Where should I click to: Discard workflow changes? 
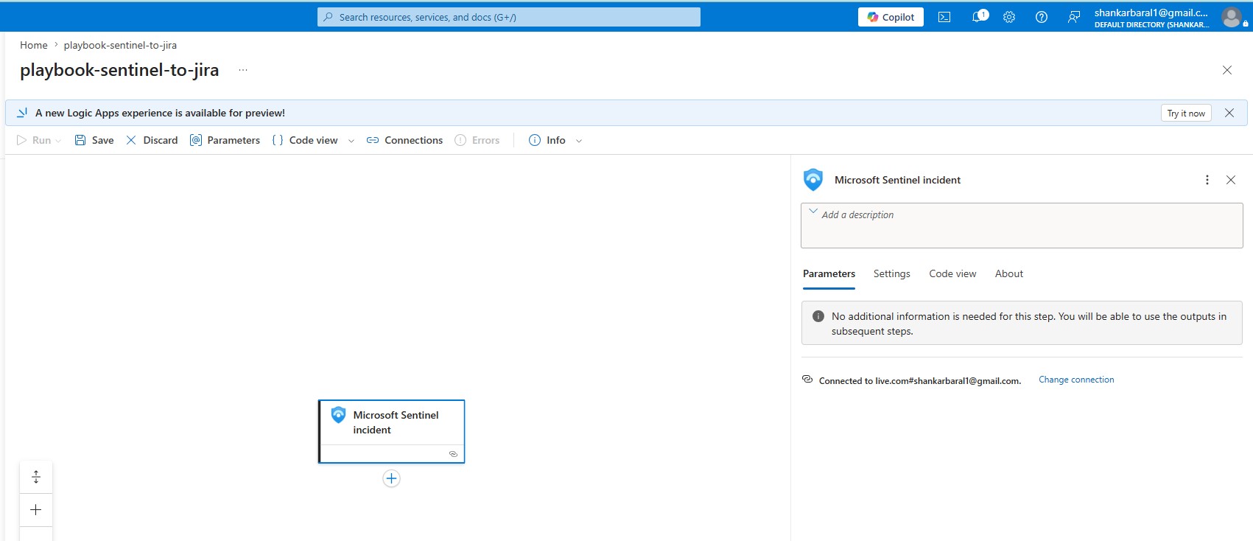(x=152, y=140)
